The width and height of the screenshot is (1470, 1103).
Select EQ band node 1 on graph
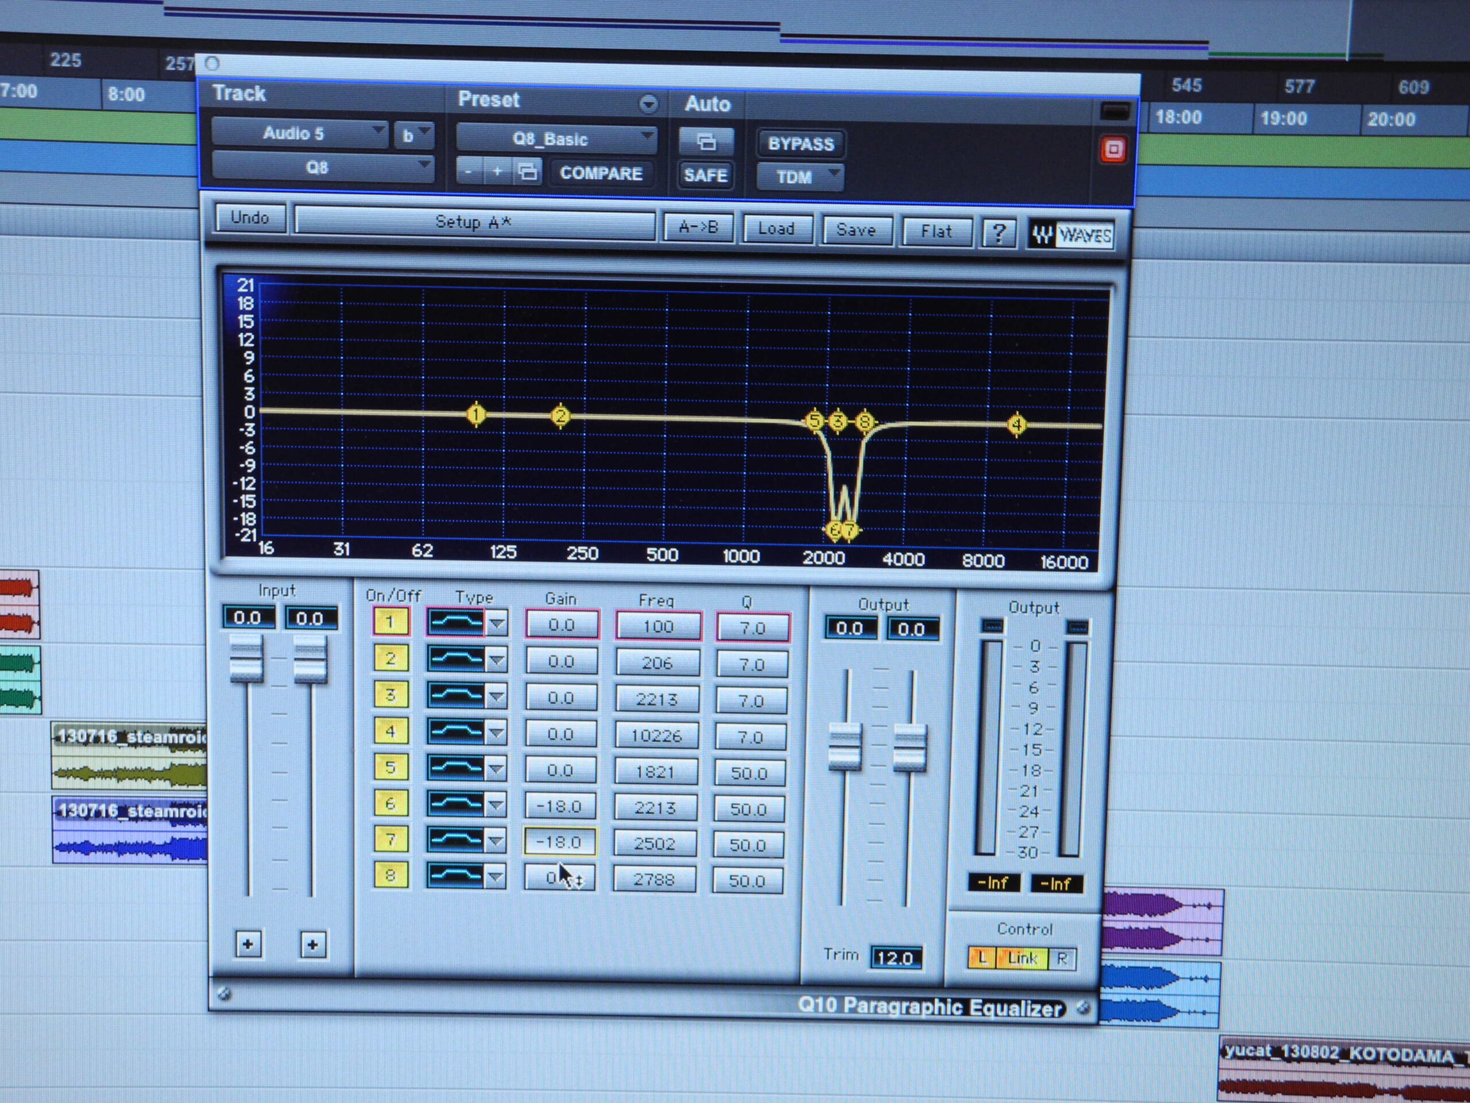click(x=476, y=414)
